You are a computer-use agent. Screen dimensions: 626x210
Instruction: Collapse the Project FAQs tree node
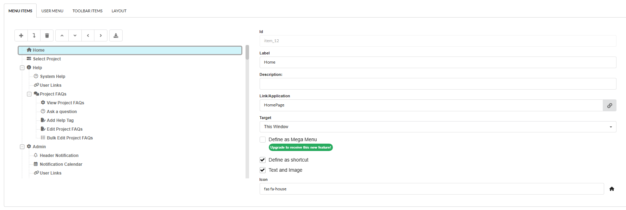click(29, 94)
